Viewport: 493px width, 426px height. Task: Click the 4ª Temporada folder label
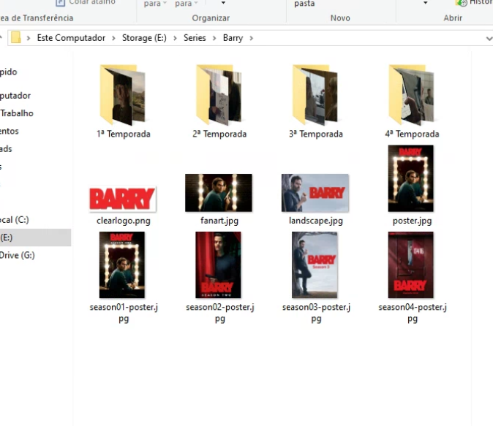click(x=413, y=134)
